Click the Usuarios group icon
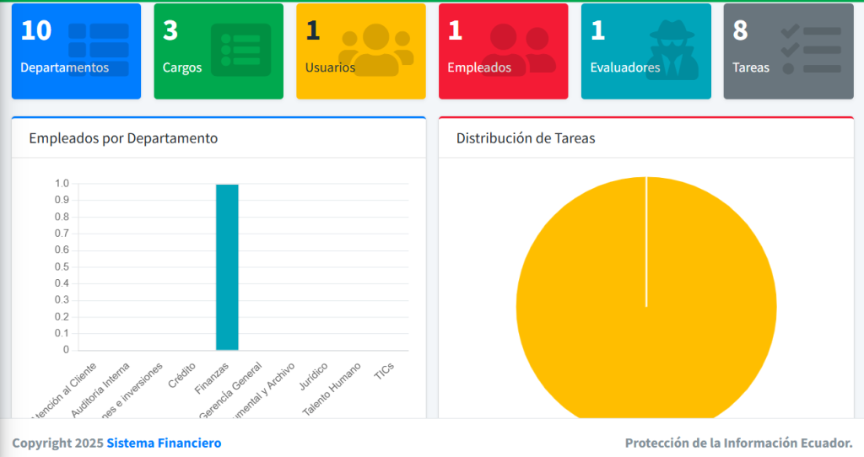This screenshot has height=457, width=864. [375, 49]
